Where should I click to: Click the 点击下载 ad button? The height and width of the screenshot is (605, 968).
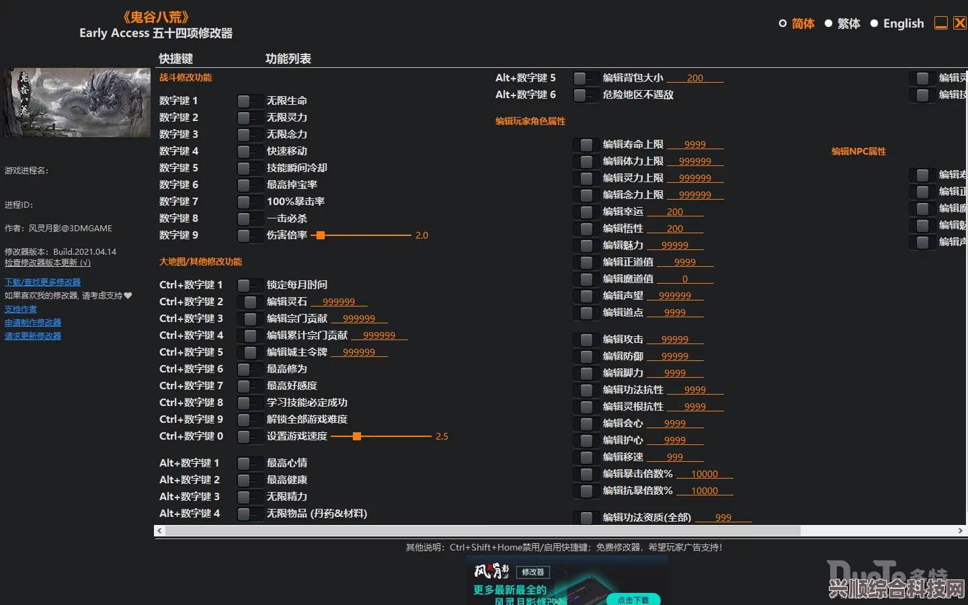tap(633, 600)
